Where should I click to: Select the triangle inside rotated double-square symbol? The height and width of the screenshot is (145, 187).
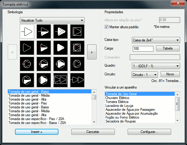tap(77, 47)
